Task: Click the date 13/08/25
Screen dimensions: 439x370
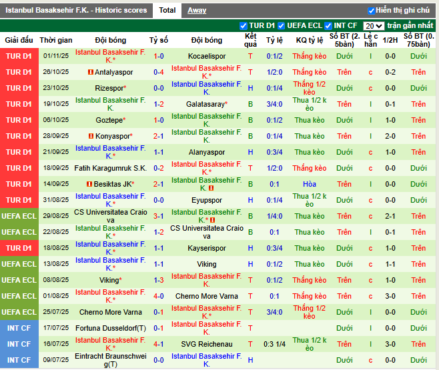Action: (56, 264)
